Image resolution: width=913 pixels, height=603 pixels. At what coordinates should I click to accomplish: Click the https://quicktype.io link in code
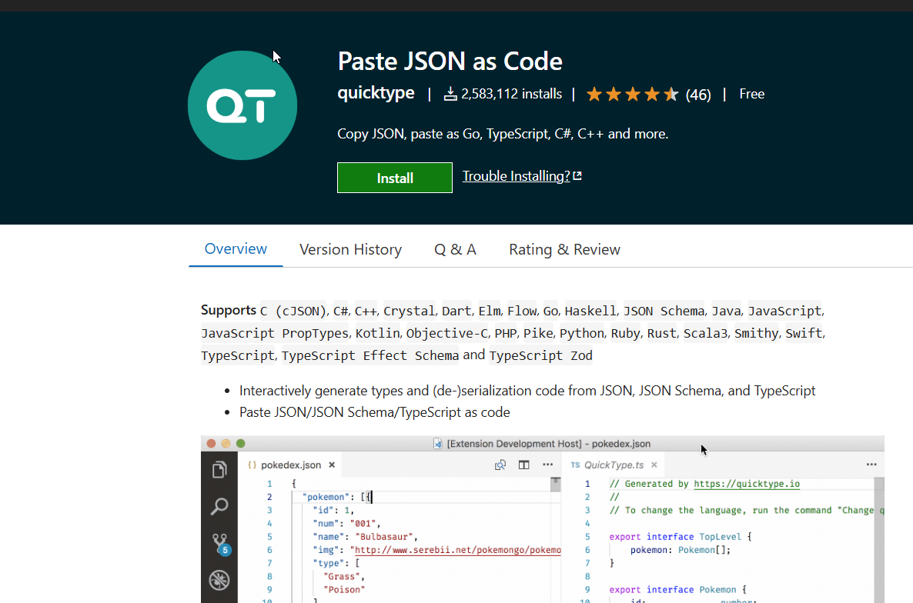747,484
